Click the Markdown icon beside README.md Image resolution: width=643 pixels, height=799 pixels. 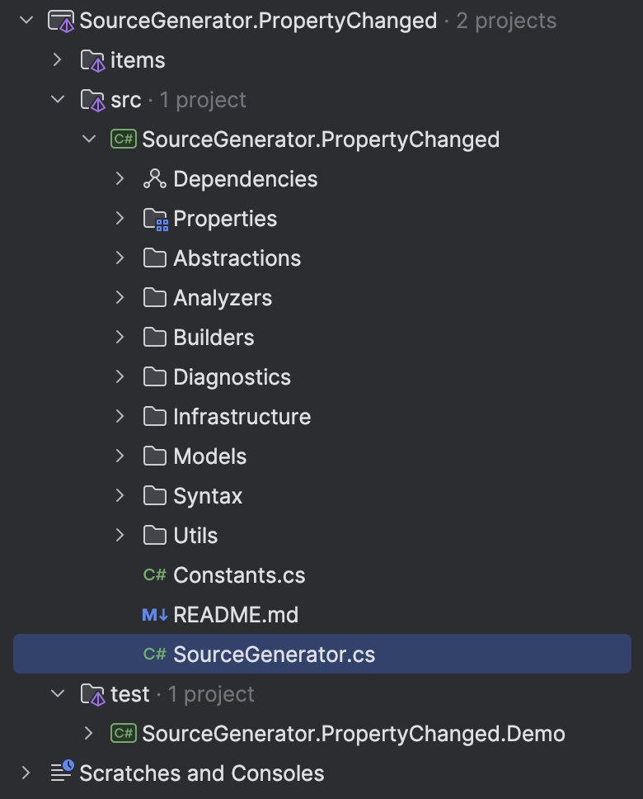154,614
